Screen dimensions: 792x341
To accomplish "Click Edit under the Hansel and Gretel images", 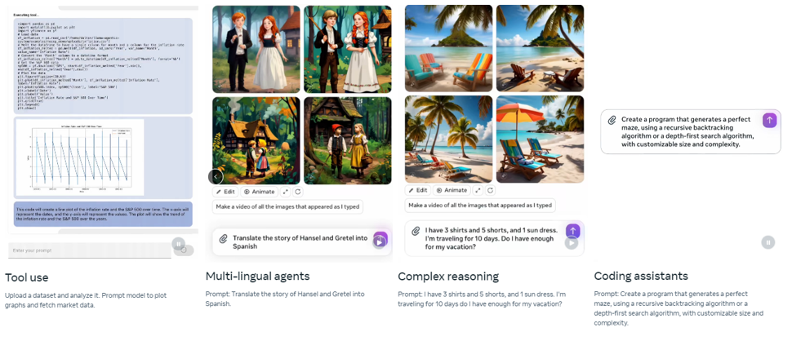I will click(225, 192).
